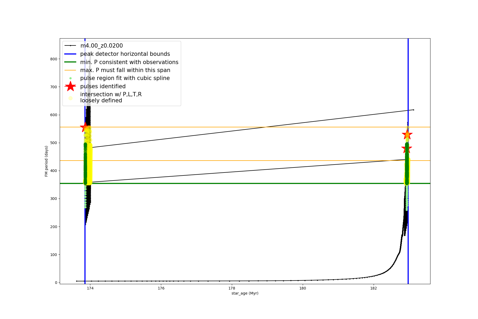The height and width of the screenshot is (319, 478).
Task: Click the blue line swatch in legend
Action: (x=70, y=54)
